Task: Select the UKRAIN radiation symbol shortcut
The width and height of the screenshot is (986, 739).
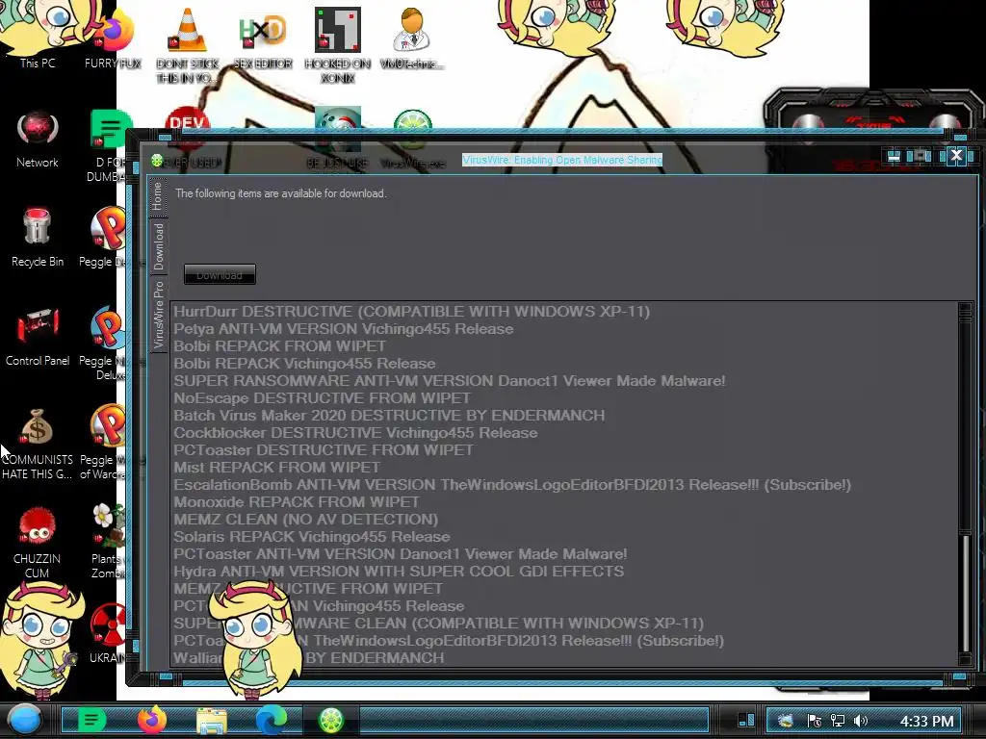Action: [x=108, y=633]
